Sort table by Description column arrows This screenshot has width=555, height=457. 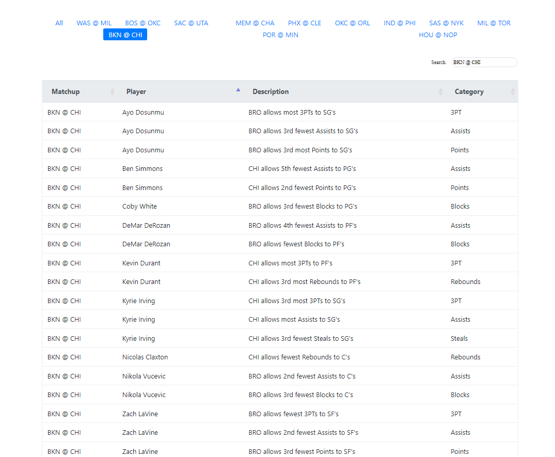click(x=440, y=92)
